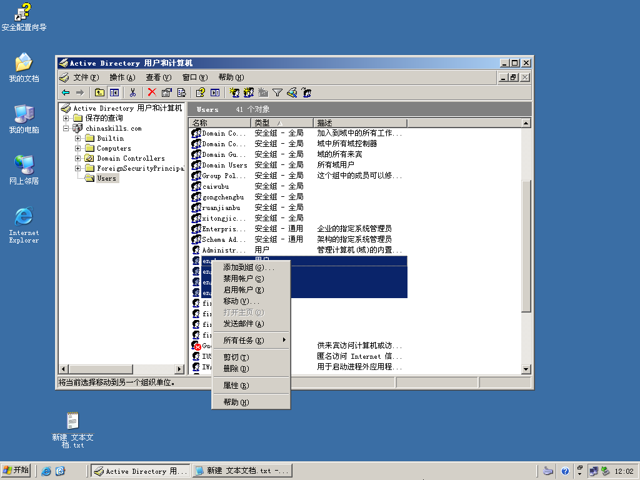Image resolution: width=640 pixels, height=480 pixels.
Task: Click the Forward arrow toolbar icon
Action: (x=81, y=92)
